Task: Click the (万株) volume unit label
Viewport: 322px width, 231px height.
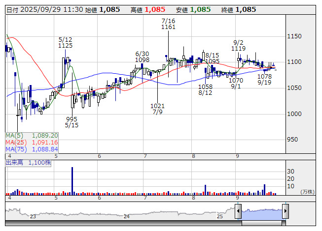Action: [x=307, y=192]
